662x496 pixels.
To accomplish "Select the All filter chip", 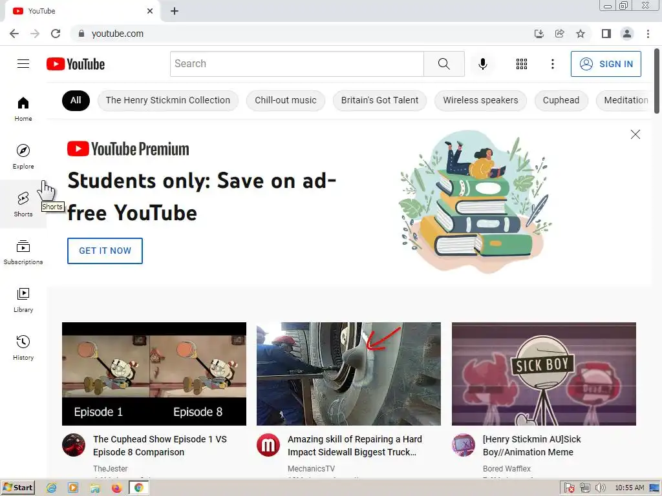I will [x=76, y=100].
